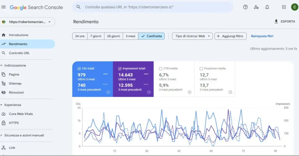Open the Tipo di ricerca: Web dropdown

point(192,36)
